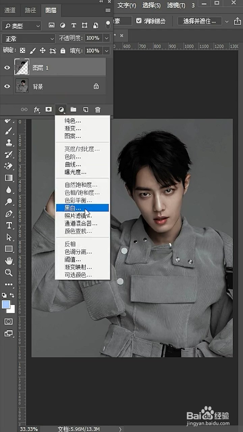
Task: Open the 类型 filter type dropdown
Action: coord(21,26)
